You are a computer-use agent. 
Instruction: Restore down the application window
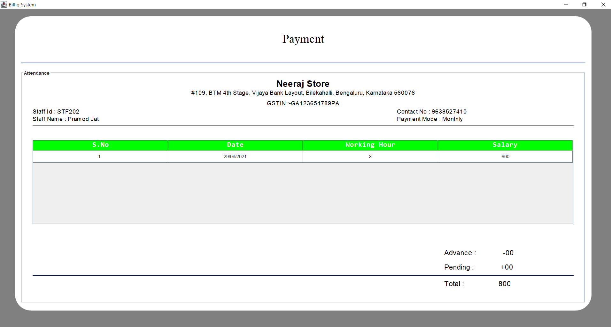point(584,4)
